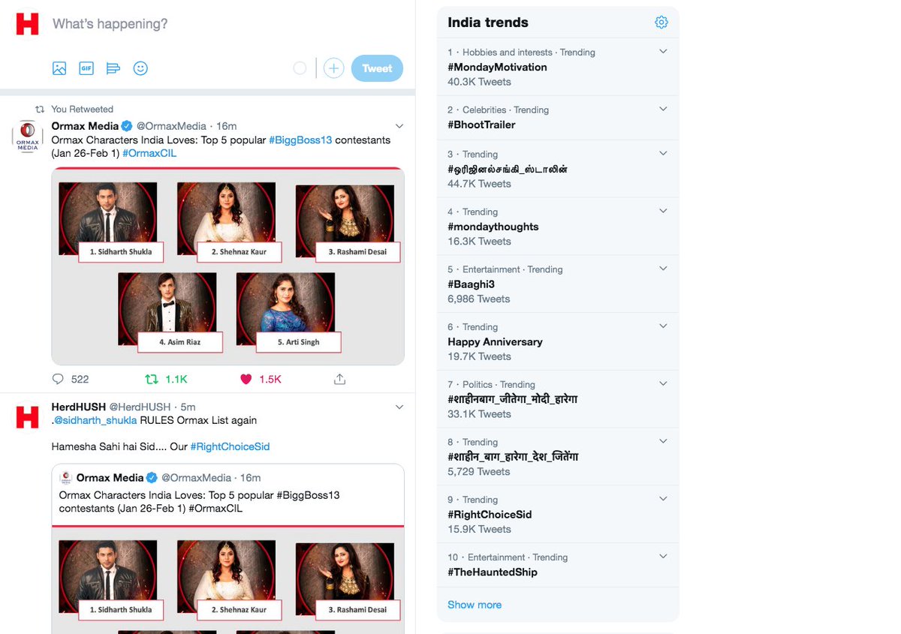Expand options for #Baaghi3 trend
This screenshot has width=901, height=634.
[663, 269]
